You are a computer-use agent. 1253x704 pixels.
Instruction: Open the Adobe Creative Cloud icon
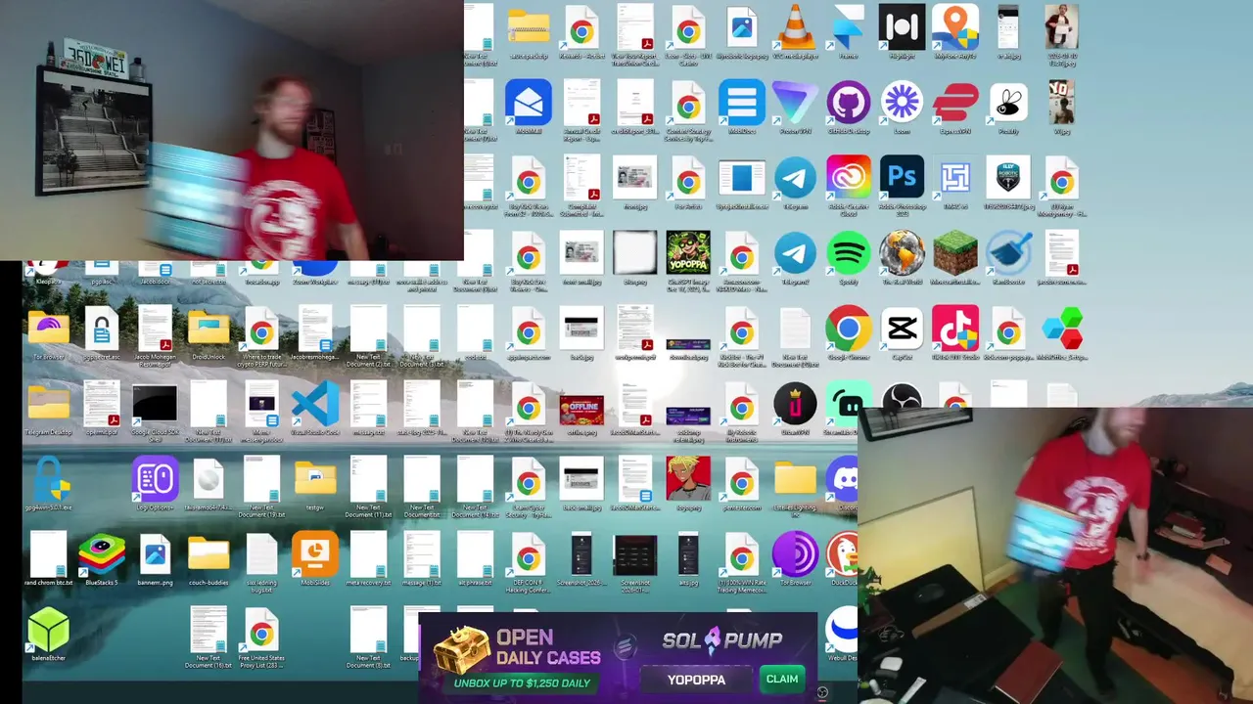tap(848, 178)
